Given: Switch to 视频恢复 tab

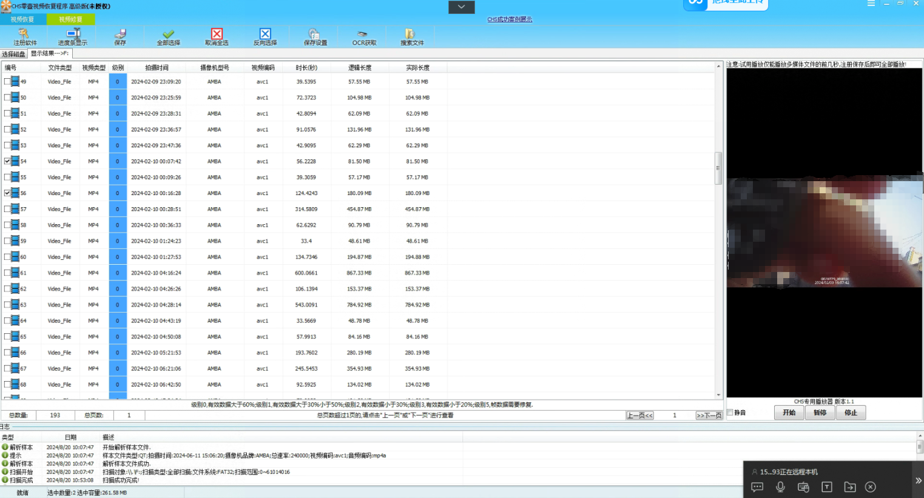Looking at the screenshot, I should [22, 19].
